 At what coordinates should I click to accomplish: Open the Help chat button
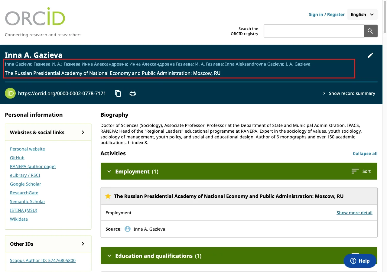pos(360,261)
